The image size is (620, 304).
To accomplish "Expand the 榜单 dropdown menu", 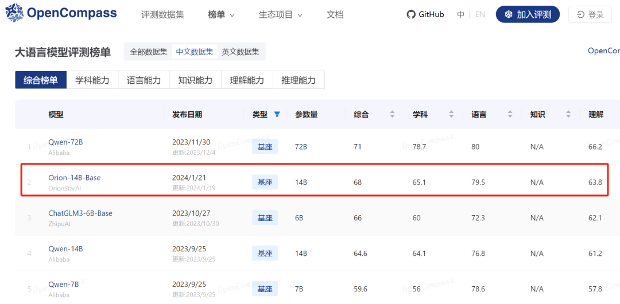I will pos(221,15).
